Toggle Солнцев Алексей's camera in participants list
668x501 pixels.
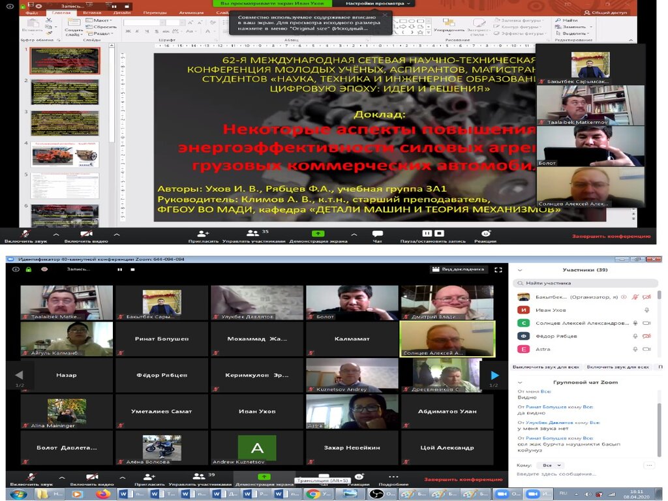[x=646, y=323]
